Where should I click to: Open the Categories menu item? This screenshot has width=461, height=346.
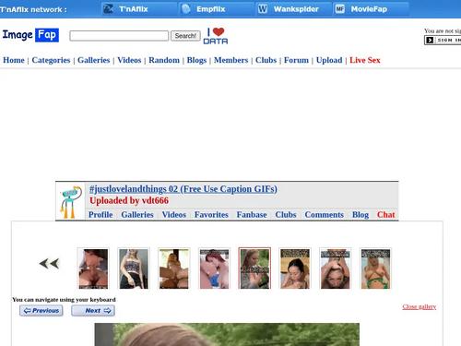pyautogui.click(x=51, y=60)
